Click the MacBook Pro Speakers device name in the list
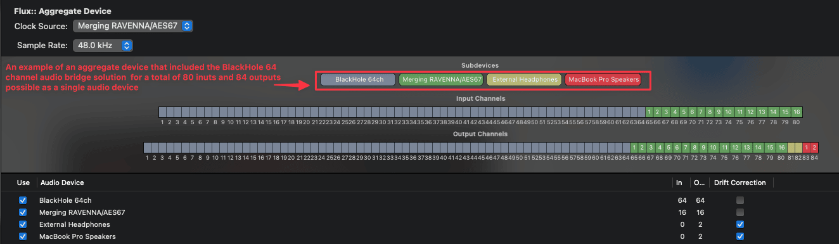The image size is (839, 244). pos(77,236)
